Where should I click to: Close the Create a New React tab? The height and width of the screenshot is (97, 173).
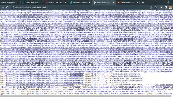tap(18, 2)
